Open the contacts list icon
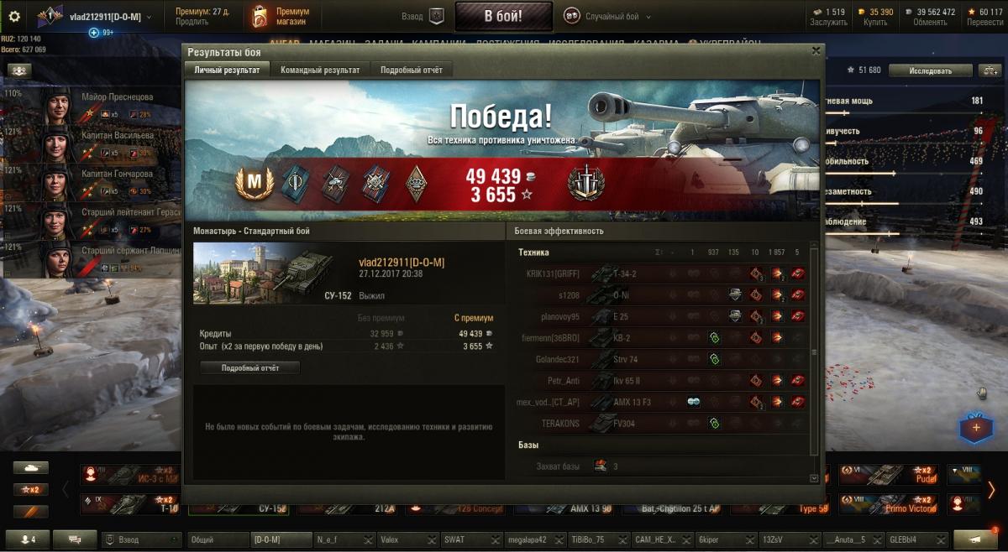 (27, 539)
